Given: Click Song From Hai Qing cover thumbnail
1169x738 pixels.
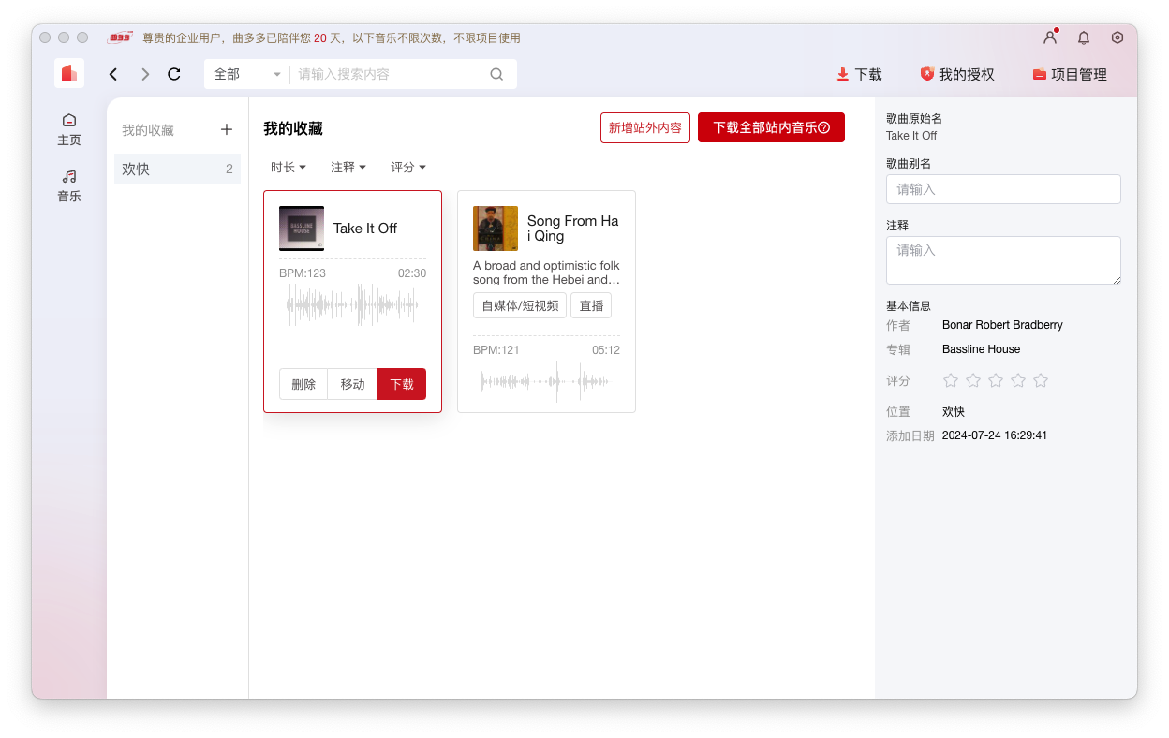Looking at the screenshot, I should [496, 229].
